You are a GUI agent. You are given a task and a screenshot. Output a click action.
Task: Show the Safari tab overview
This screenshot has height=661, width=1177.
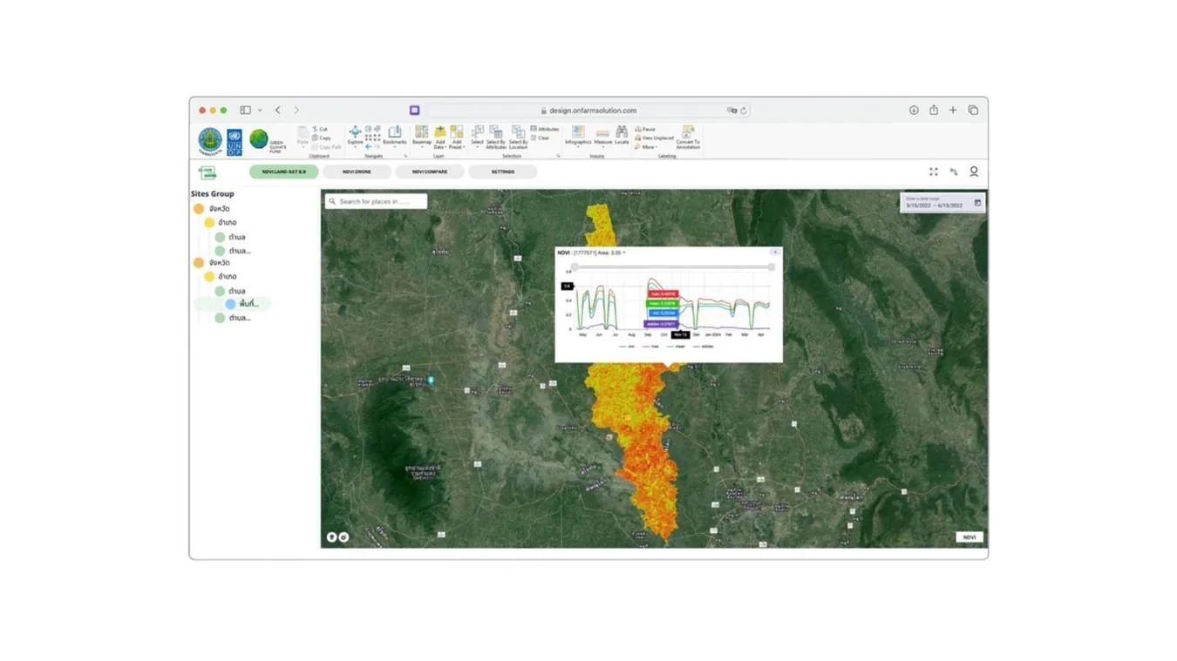click(x=973, y=111)
